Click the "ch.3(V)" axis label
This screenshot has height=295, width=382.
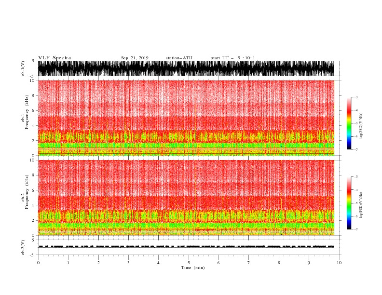23,247
